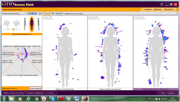Select the front-view highlighted body silhouette
180x102 pixels.
tap(32, 24)
